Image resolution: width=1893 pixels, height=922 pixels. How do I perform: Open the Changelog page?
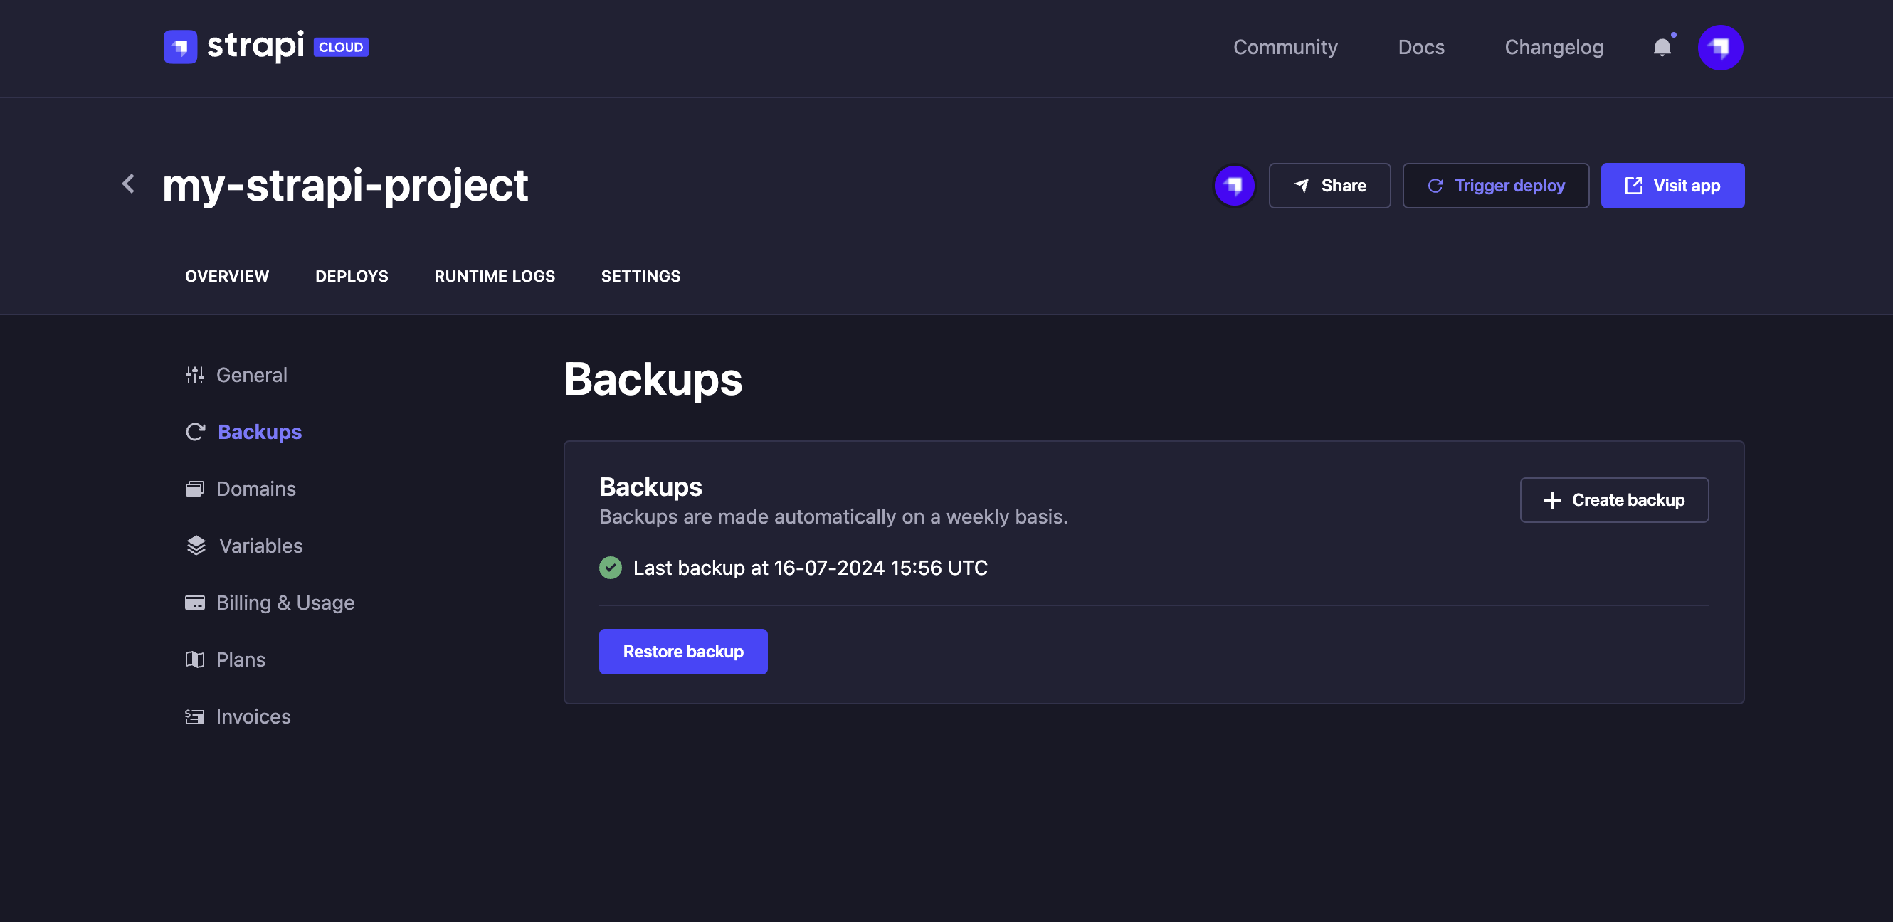coord(1554,47)
